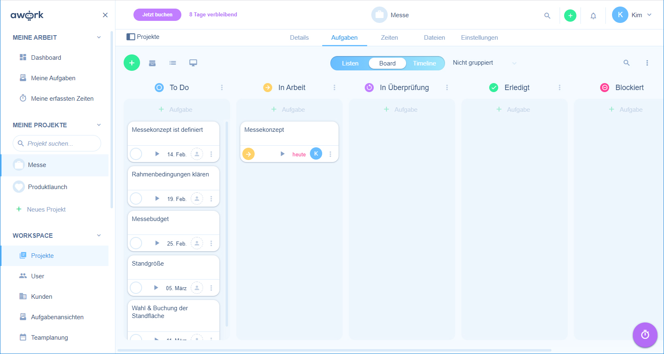Click the To Do column vertical scrollbar

click(x=227, y=224)
